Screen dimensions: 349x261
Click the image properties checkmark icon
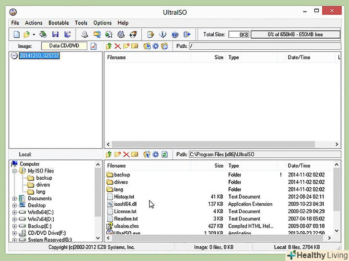[x=94, y=46]
